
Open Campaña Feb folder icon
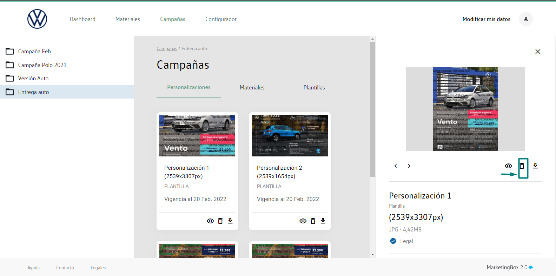click(10, 51)
